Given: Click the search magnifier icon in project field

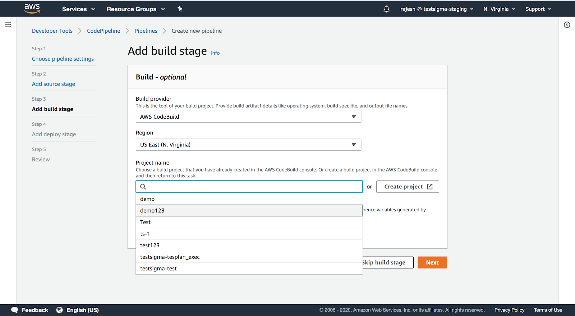Looking at the screenshot, I should 143,187.
